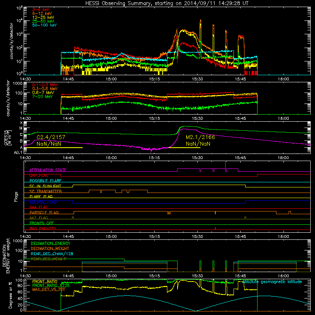
Task: Click the 15:00 tick label under top panel
Action: (x=111, y=79)
